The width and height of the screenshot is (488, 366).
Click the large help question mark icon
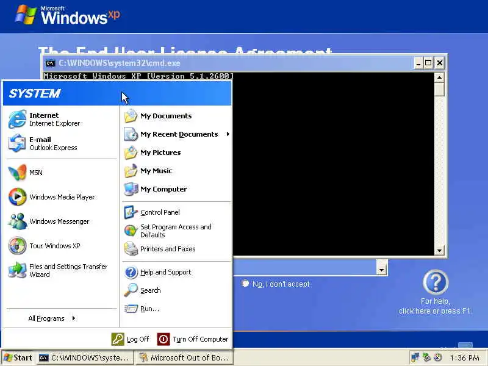(436, 282)
